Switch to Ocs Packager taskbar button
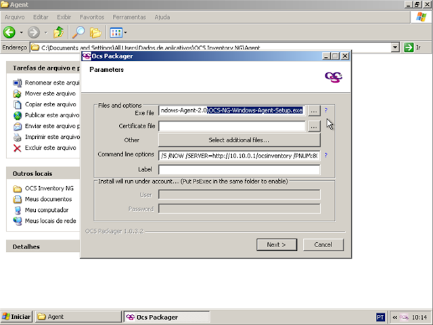Screen dimensions: 433x325 click(166, 317)
